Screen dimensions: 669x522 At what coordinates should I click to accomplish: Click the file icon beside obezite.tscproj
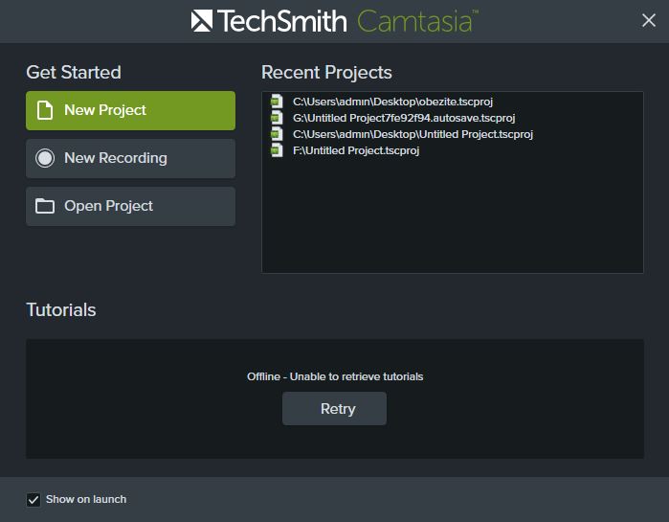(x=277, y=102)
